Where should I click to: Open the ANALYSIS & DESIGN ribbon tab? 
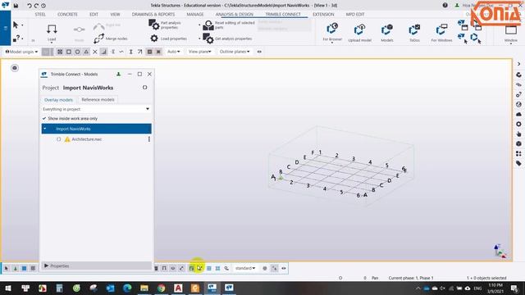pyautogui.click(x=235, y=15)
